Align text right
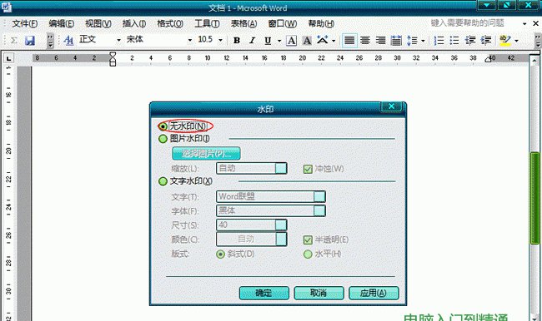Viewport: 542px width, 321px height. pos(380,41)
